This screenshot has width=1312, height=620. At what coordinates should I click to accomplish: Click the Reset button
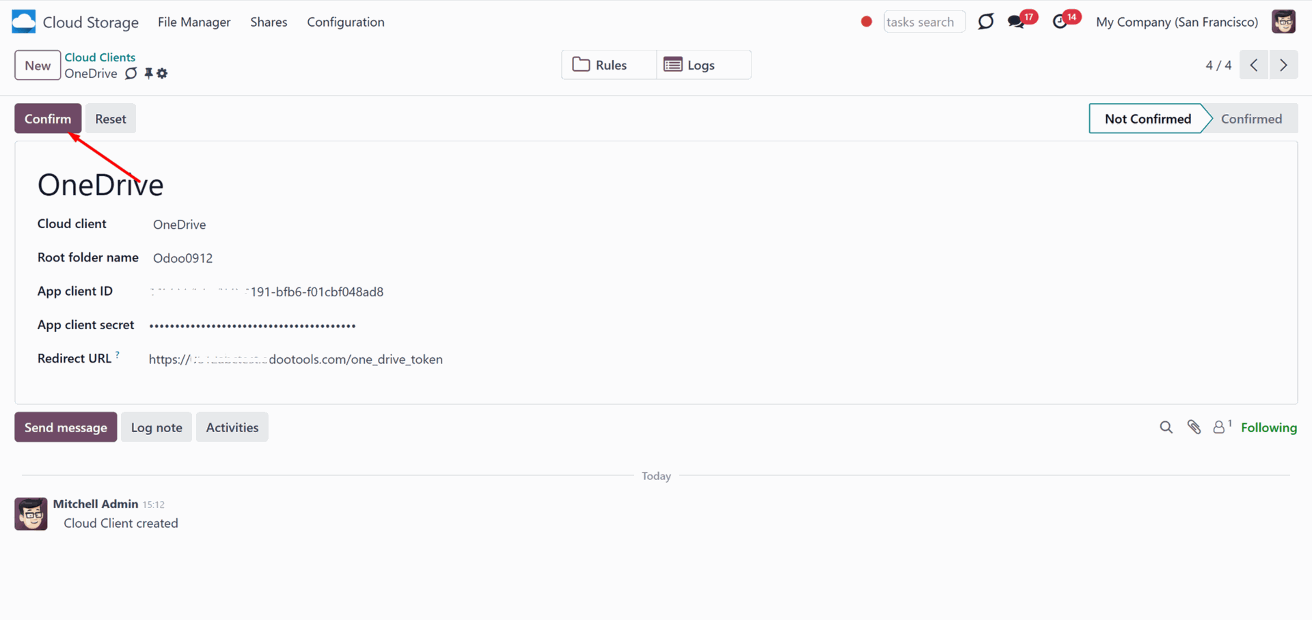click(111, 119)
